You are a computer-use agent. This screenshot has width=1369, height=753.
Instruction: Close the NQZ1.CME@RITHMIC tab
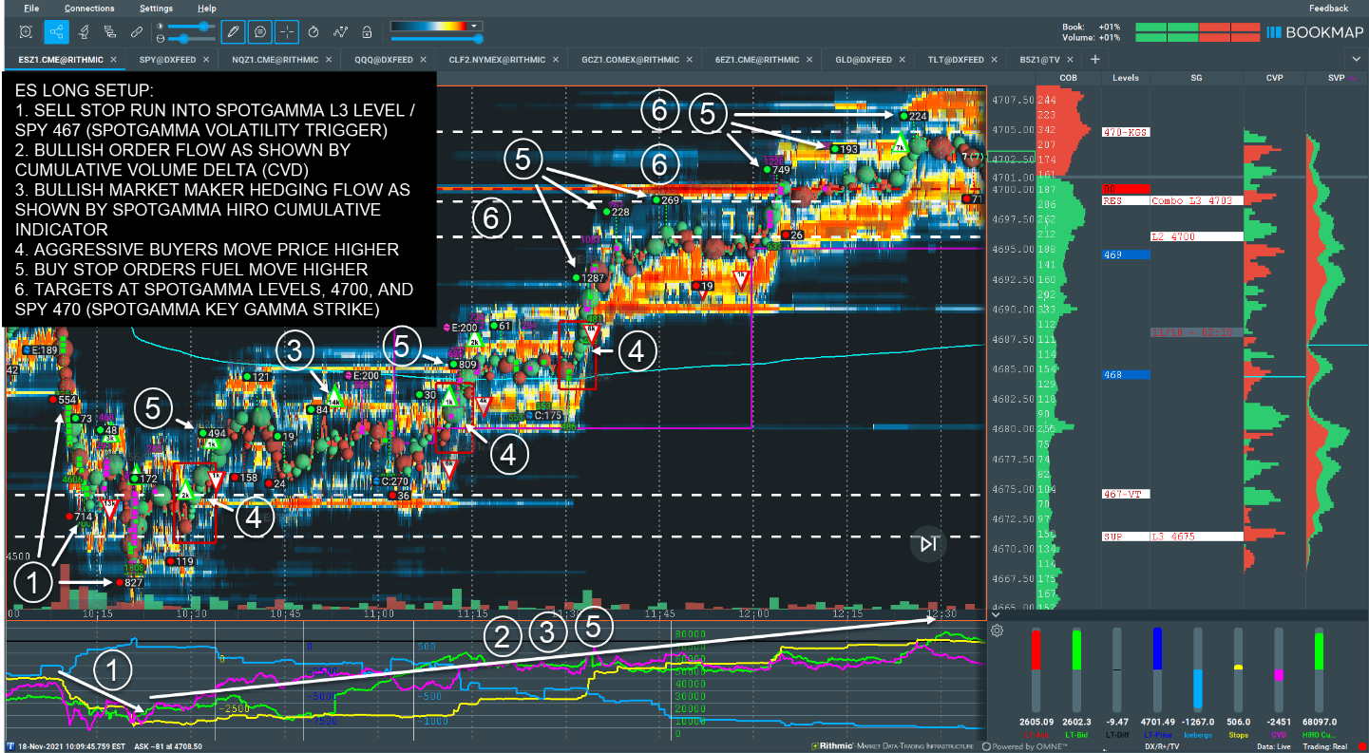pyautogui.click(x=329, y=60)
